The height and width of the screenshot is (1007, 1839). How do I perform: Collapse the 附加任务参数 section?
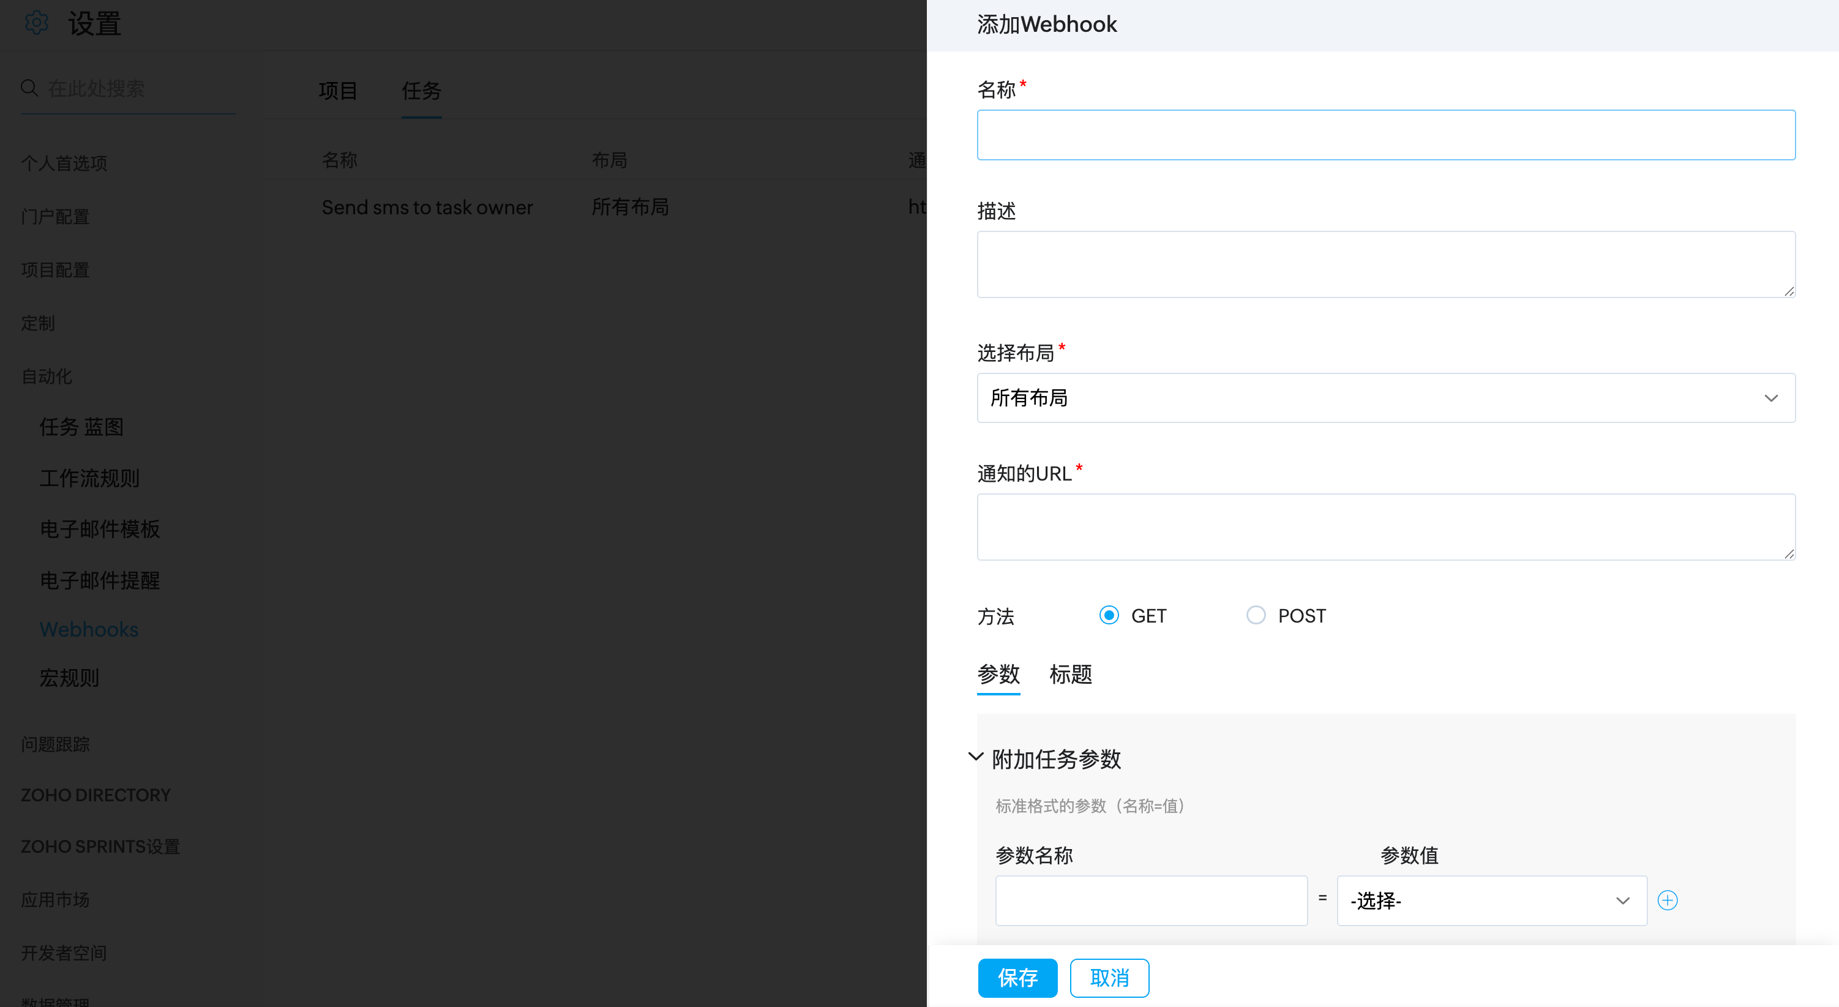coord(975,757)
